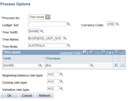128x101 pixels.
Task: Open the Tree Node lookup magnifier
Action: coord(69,45)
